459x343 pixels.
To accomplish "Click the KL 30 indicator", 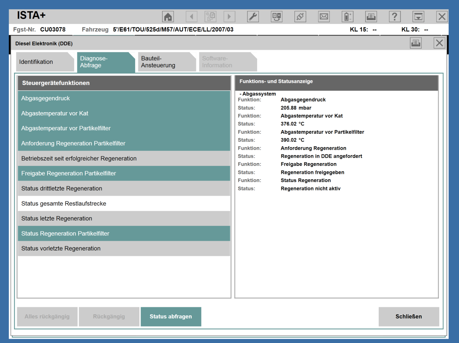I will pos(415,29).
